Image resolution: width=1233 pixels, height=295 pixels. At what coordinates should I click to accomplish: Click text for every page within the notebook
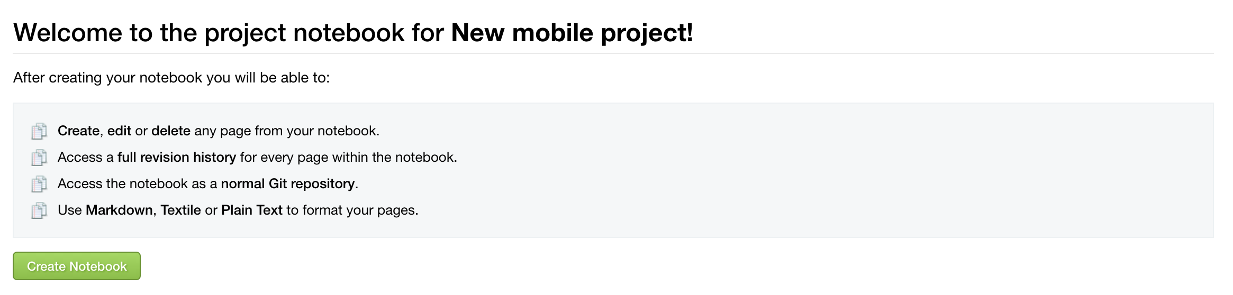tap(349, 157)
